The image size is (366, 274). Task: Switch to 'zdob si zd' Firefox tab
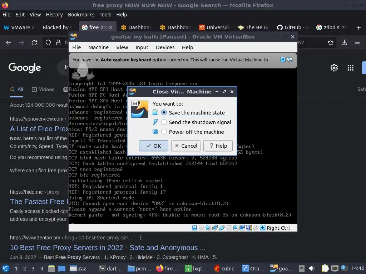pyautogui.click(x=332, y=27)
